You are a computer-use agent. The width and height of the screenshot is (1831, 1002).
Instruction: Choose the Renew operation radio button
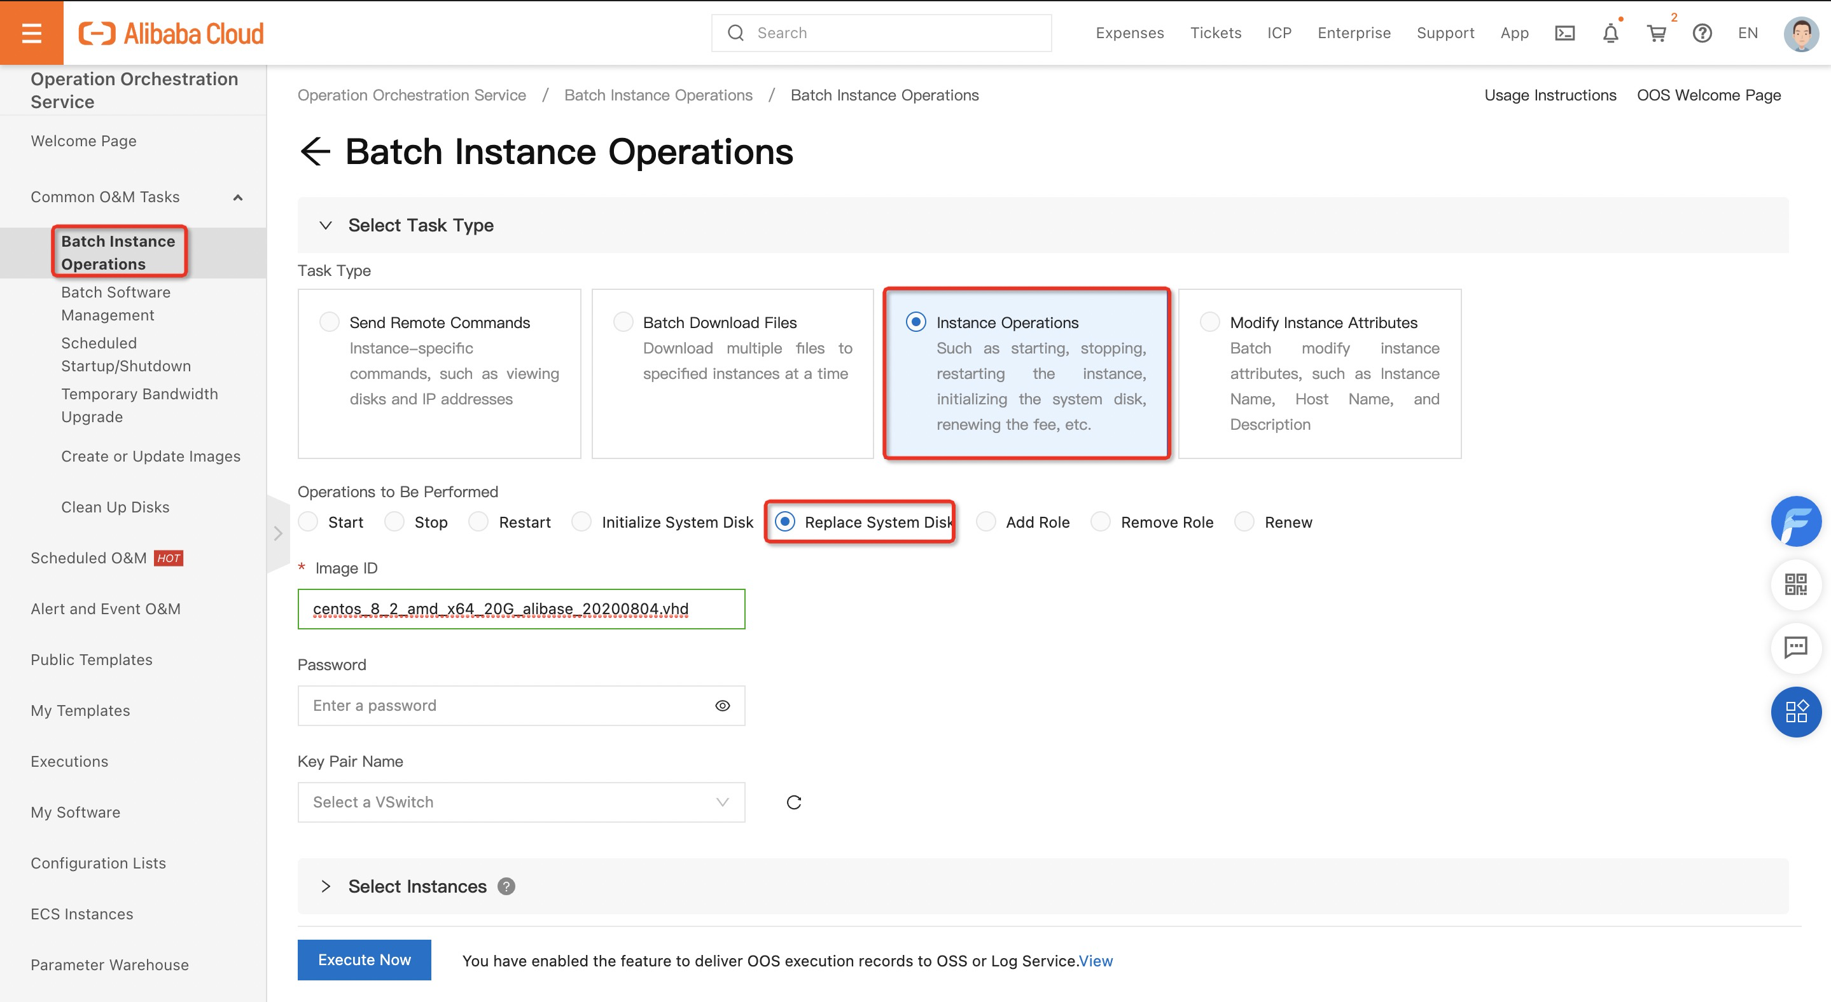[x=1244, y=522]
